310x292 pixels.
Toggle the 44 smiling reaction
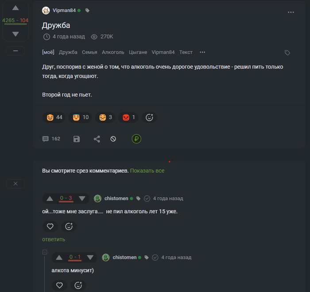click(x=55, y=118)
